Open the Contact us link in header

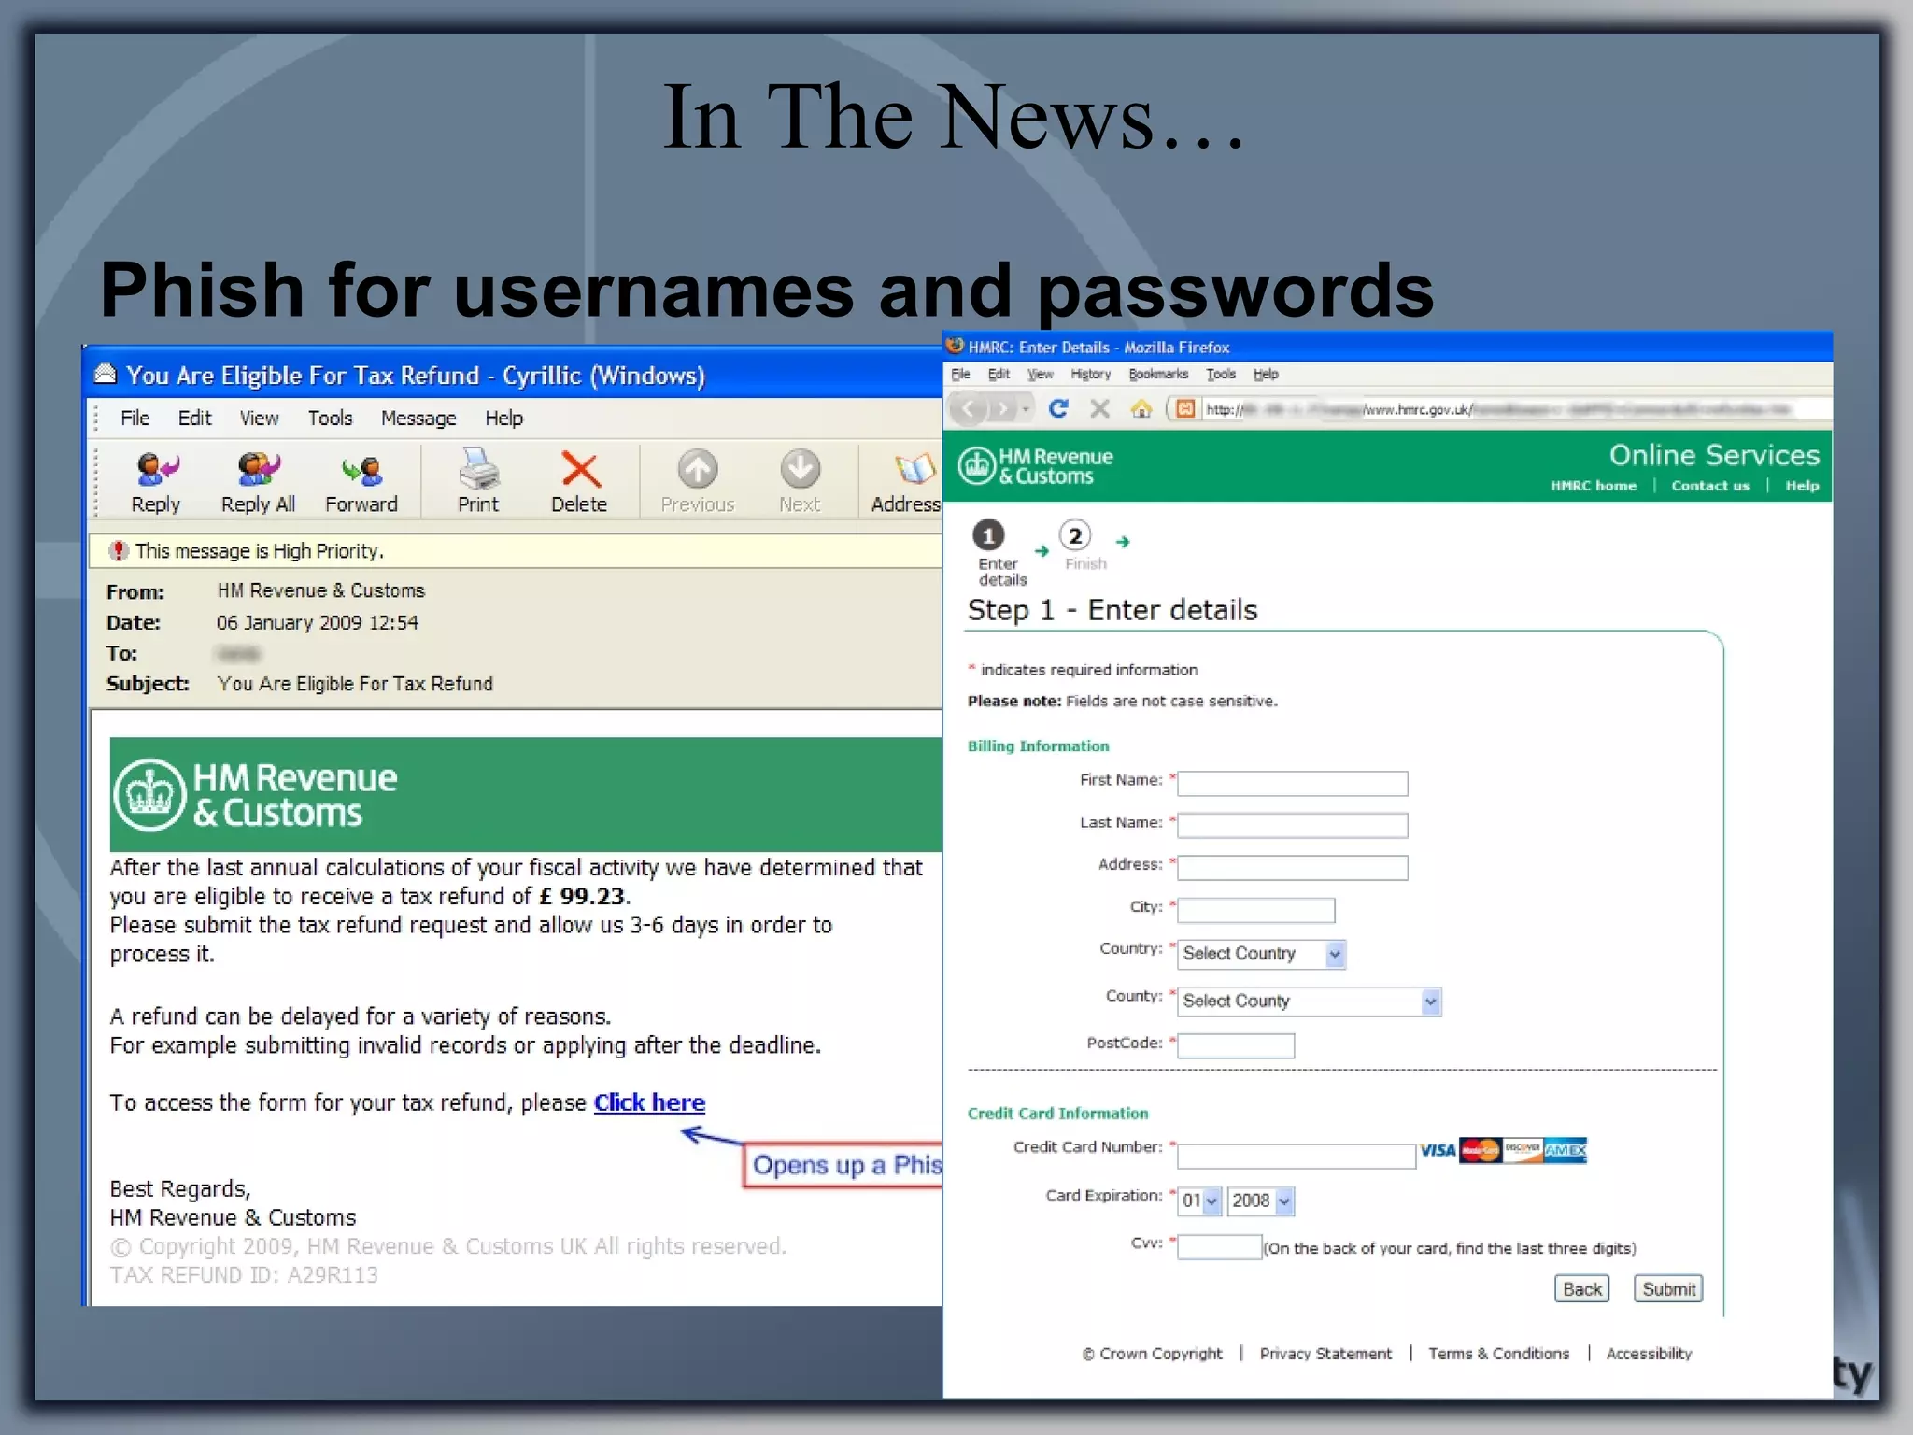point(1709,486)
